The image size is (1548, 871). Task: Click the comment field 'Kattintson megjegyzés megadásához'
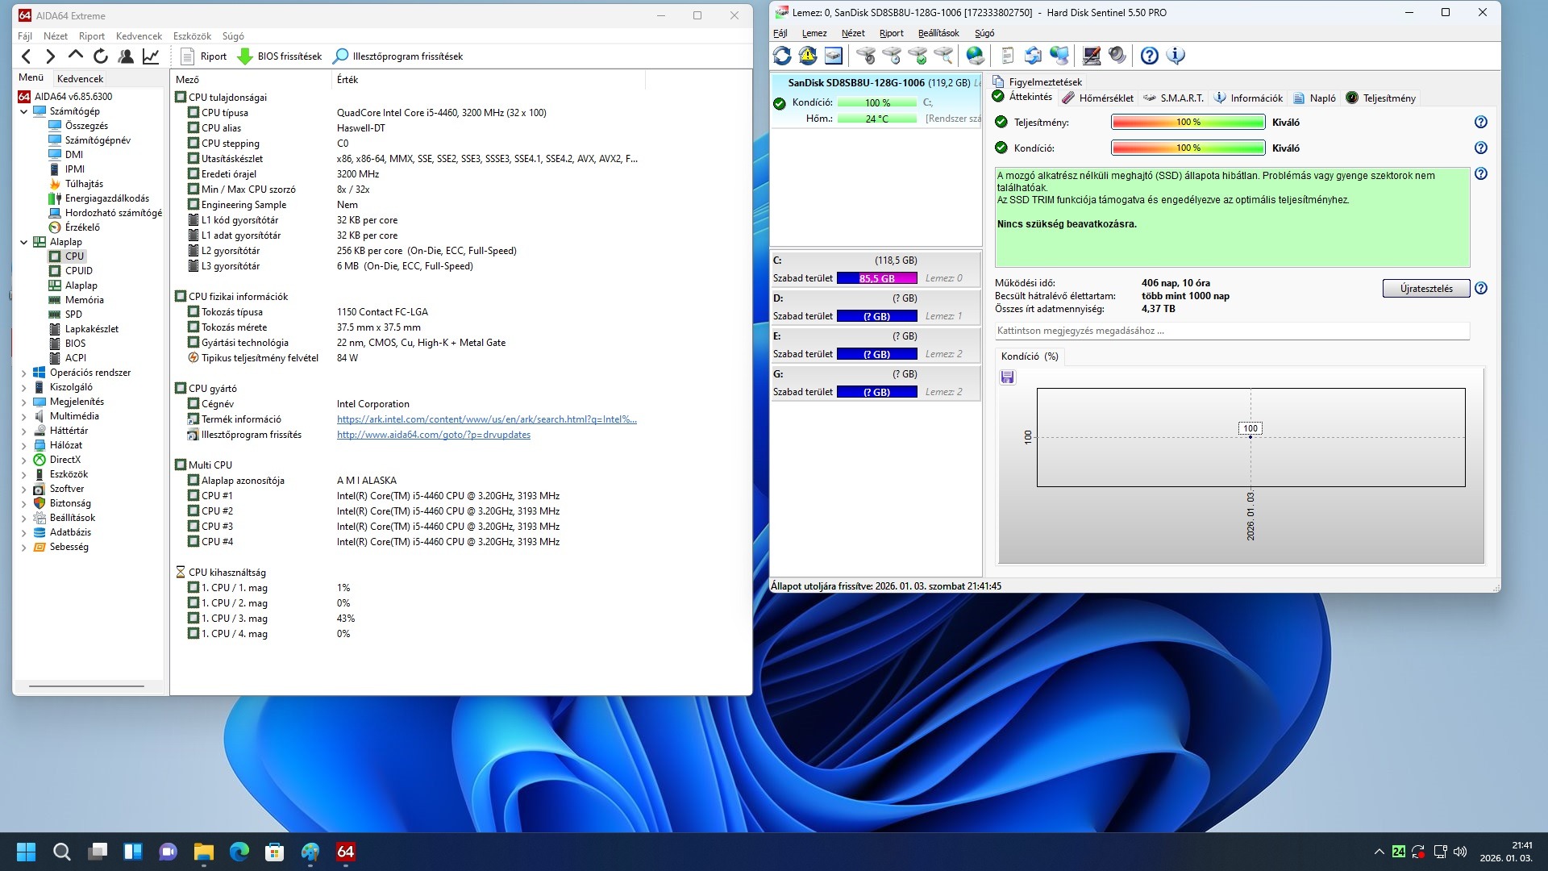pyautogui.click(x=1231, y=331)
